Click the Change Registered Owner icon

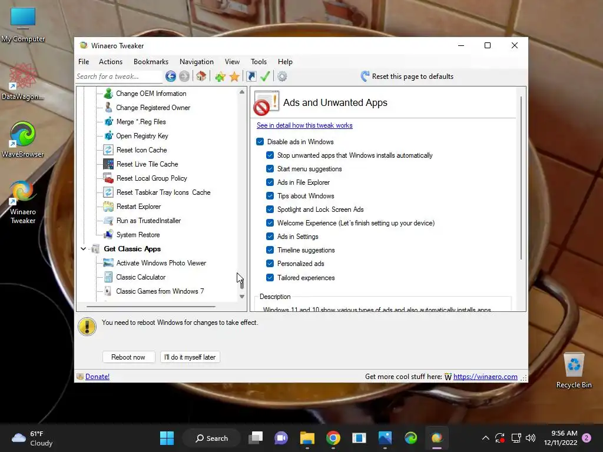[x=108, y=108]
